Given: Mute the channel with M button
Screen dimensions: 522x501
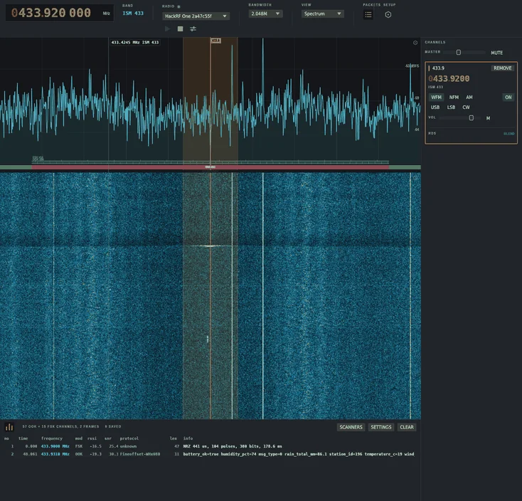Looking at the screenshot, I should 488,118.
